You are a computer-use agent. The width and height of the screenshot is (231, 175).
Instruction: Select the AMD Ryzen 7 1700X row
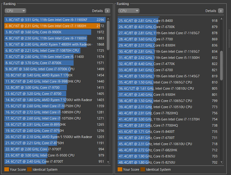[x=55, y=75]
